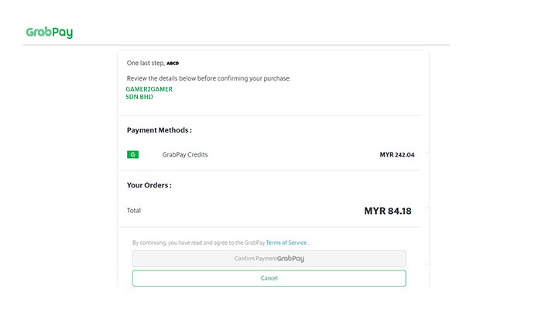Screen dimensions: 542x310
Task: Click the Payment Methods heading
Action: 159,130
